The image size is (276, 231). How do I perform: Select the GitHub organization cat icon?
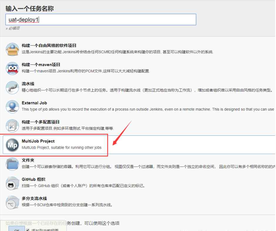coord(12,183)
